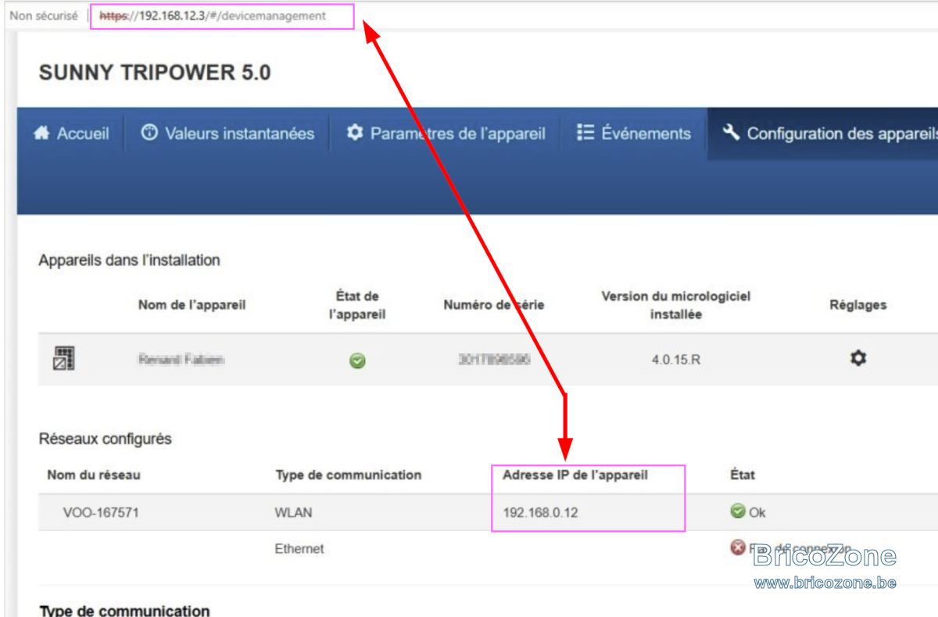Click the Adresse IP de l'appareil header

tap(575, 475)
